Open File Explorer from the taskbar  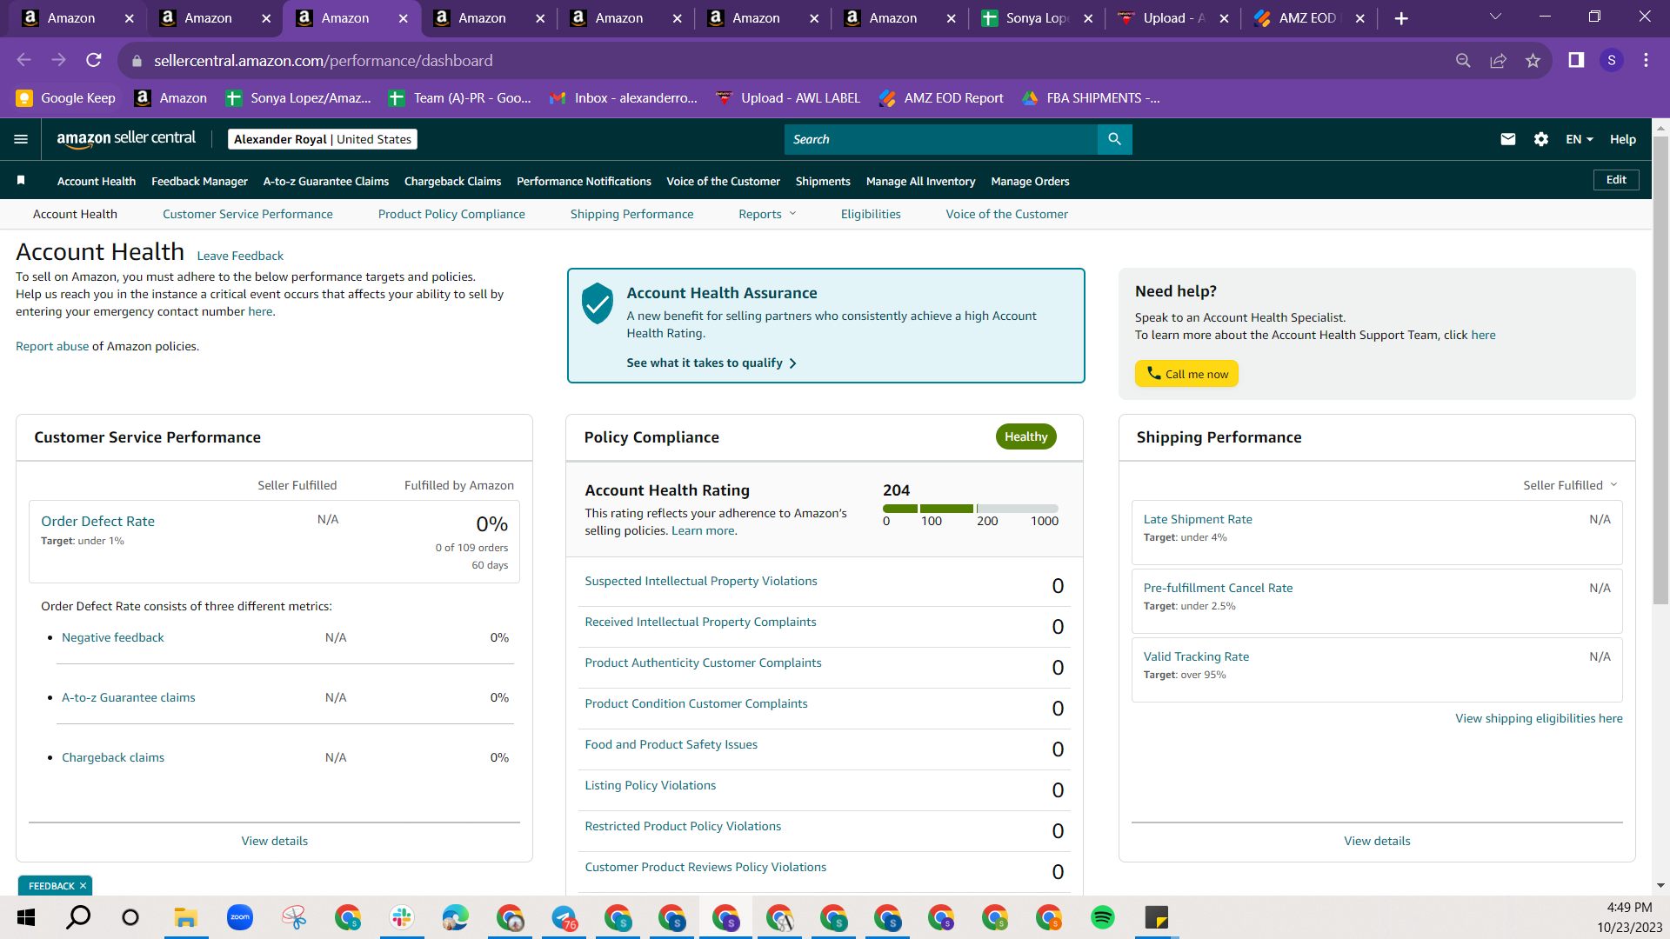point(186,917)
